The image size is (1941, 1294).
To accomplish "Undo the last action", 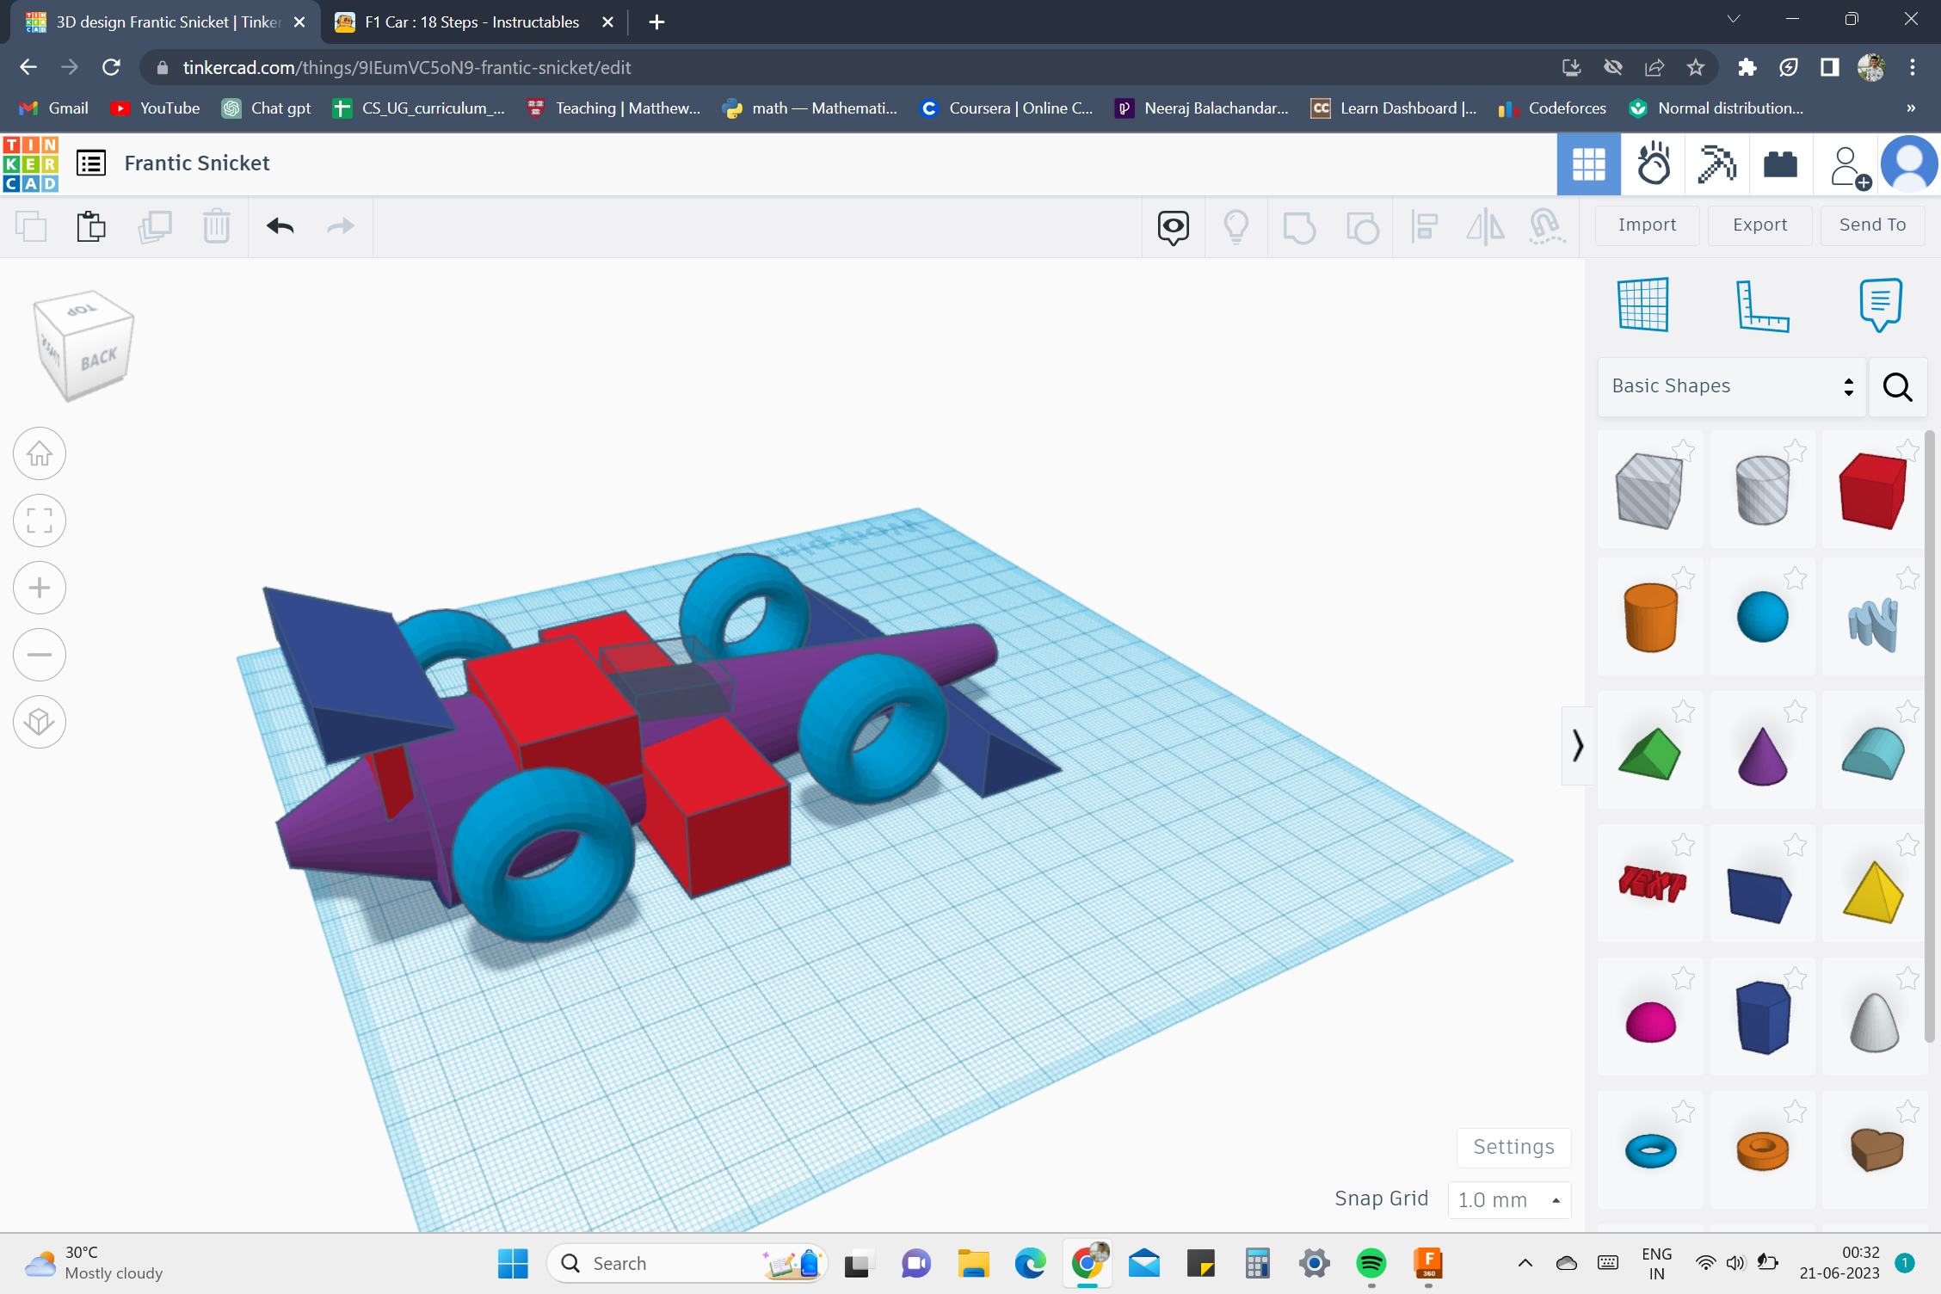I will [279, 226].
